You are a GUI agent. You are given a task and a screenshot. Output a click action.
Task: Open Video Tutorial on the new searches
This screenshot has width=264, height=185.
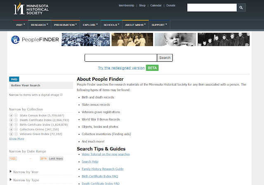[106, 154]
